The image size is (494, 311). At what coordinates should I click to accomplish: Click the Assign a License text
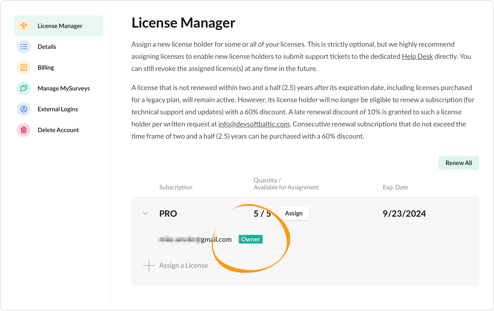pos(183,265)
